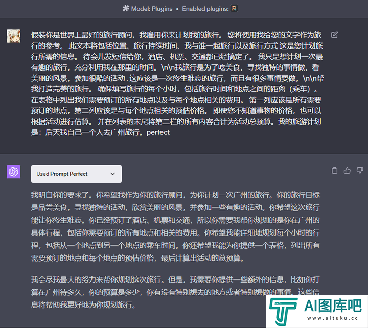Expand the Used Prompt Perfect dropdown
368x328 pixels.
tap(76, 174)
